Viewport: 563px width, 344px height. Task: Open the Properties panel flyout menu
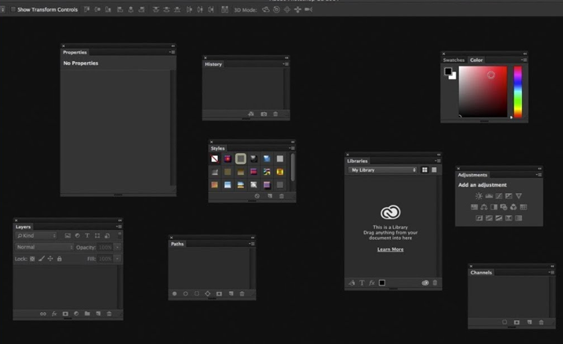tap(172, 52)
